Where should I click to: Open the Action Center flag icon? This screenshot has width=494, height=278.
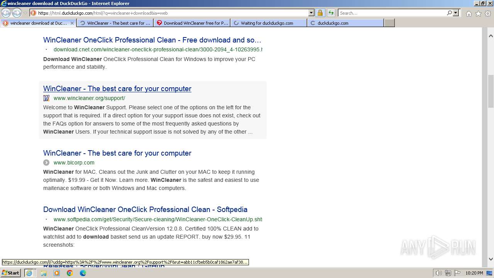[x=457, y=273]
